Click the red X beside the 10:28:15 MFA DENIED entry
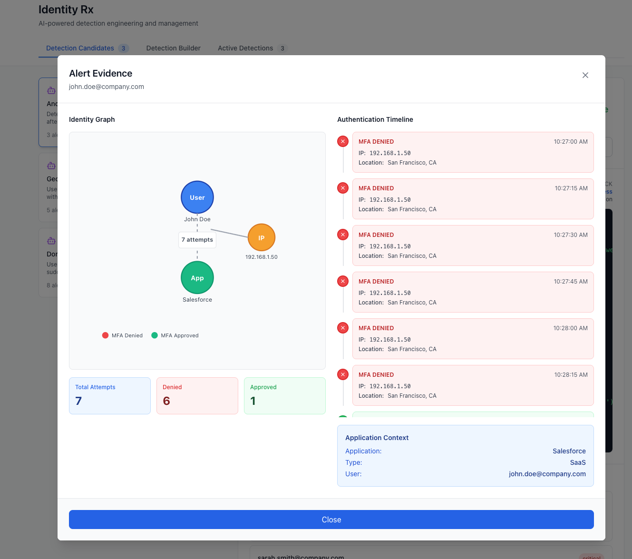632x559 pixels. click(x=342, y=374)
